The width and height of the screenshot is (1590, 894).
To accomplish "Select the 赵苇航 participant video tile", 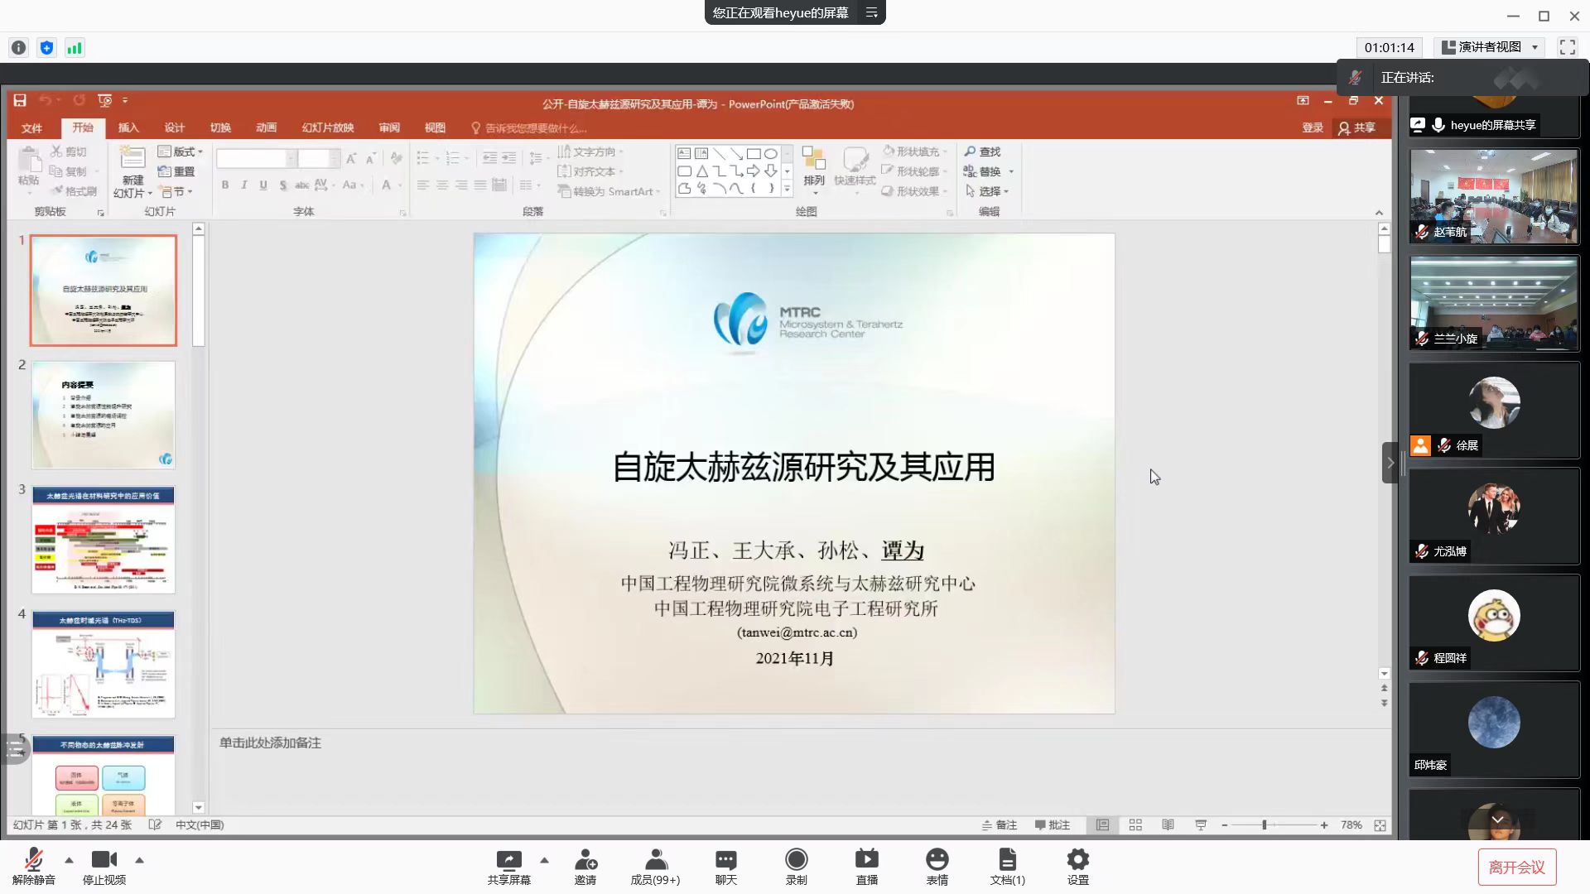I will pyautogui.click(x=1494, y=196).
